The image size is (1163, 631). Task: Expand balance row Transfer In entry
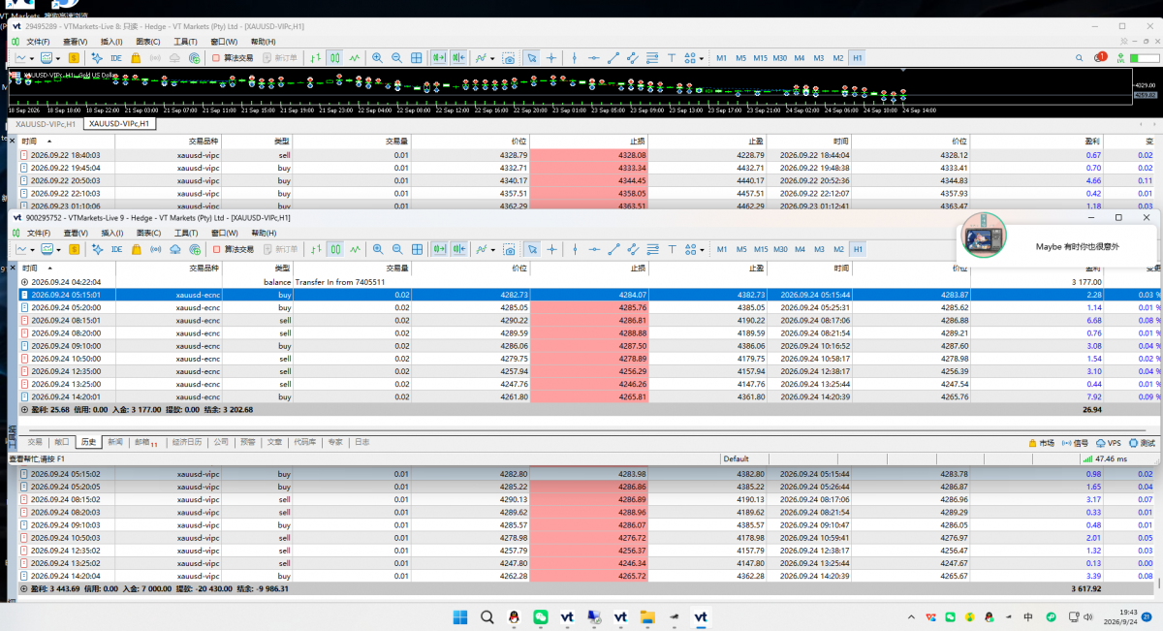coord(24,281)
